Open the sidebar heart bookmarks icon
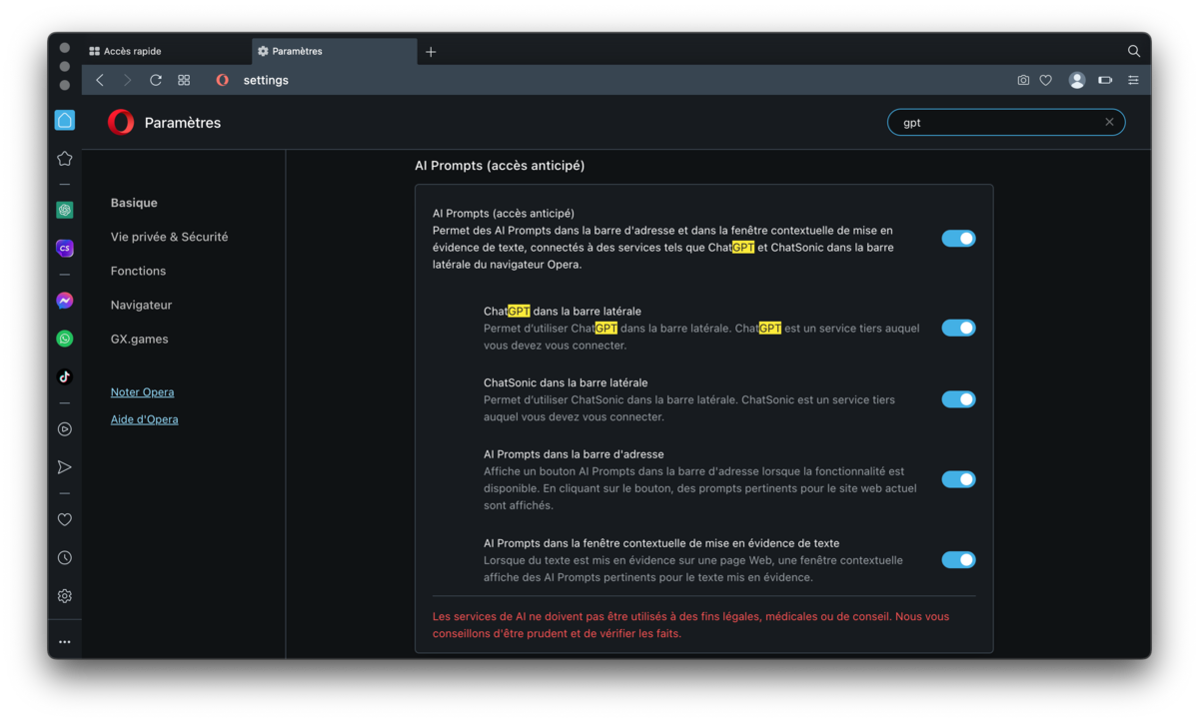This screenshot has height=722, width=1199. (65, 520)
